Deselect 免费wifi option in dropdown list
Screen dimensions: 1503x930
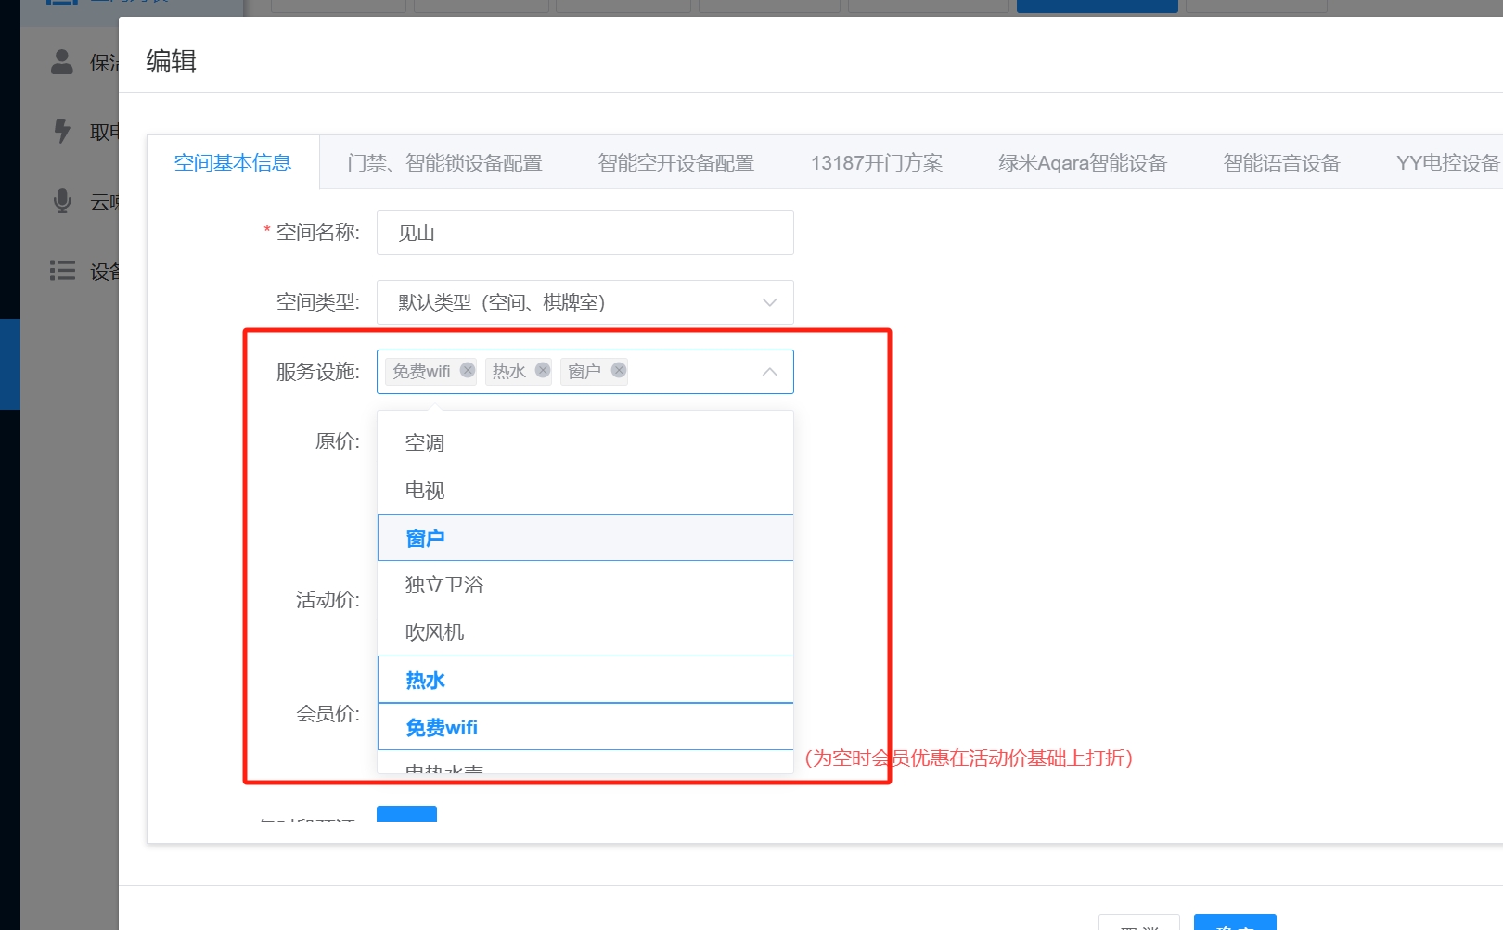point(584,727)
